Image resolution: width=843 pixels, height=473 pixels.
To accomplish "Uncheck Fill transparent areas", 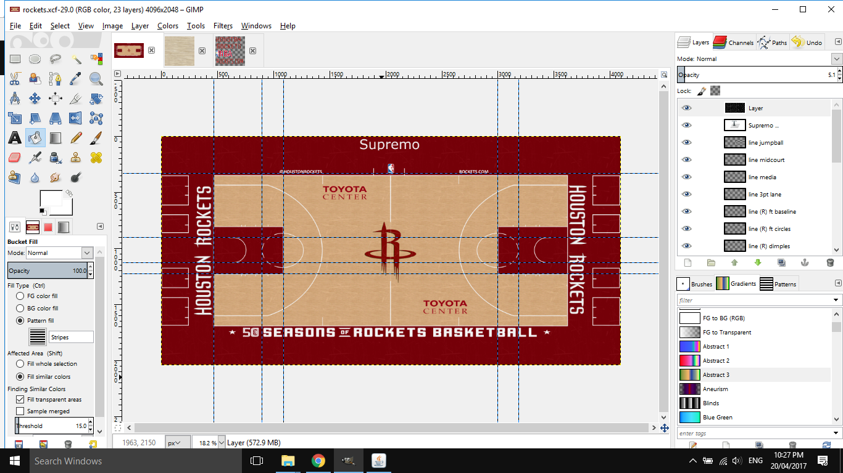I will pos(20,400).
